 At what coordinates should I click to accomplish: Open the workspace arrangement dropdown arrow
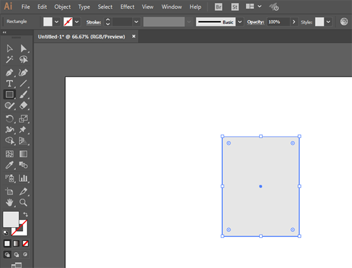(x=259, y=6)
